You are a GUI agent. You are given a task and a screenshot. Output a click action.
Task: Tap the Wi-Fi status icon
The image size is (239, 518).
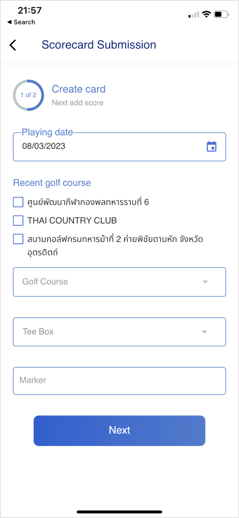point(206,14)
